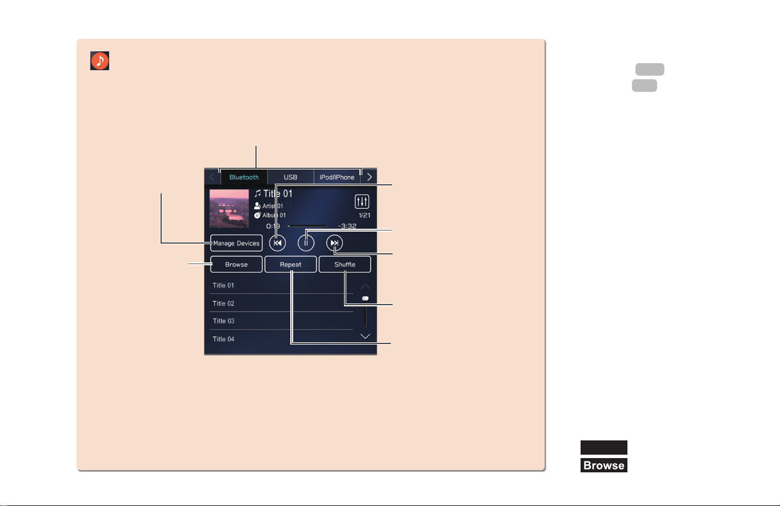Switch to the Bluetooth source tab

pyautogui.click(x=244, y=177)
